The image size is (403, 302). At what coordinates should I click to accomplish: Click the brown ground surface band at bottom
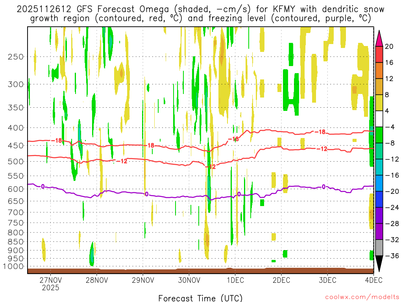tap(200, 271)
